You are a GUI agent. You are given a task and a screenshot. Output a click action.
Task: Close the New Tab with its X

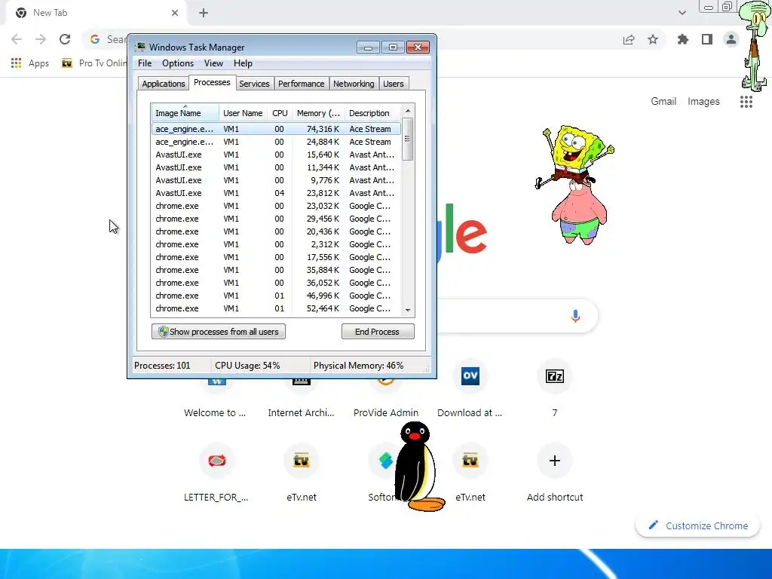(175, 13)
